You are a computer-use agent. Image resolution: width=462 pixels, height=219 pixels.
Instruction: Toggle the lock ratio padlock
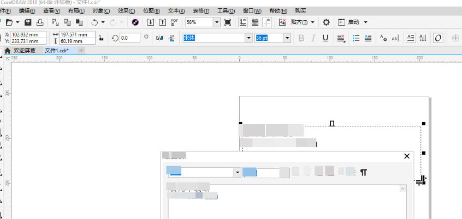101,38
